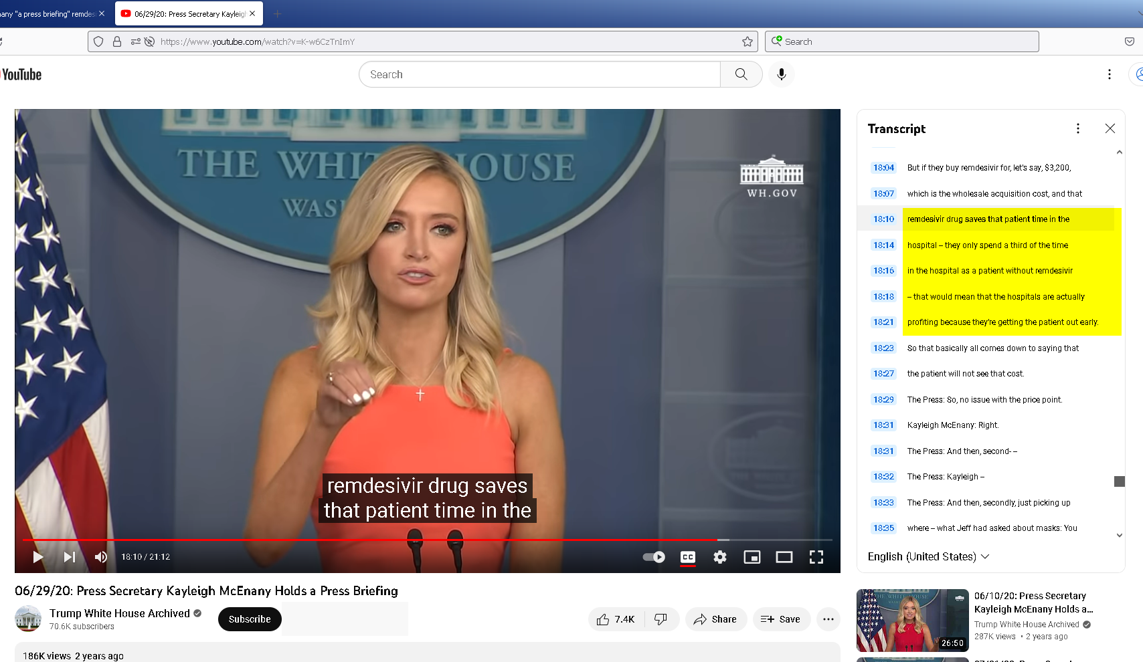
Task: Open the Transcript panel three-dot options menu
Action: click(x=1078, y=128)
